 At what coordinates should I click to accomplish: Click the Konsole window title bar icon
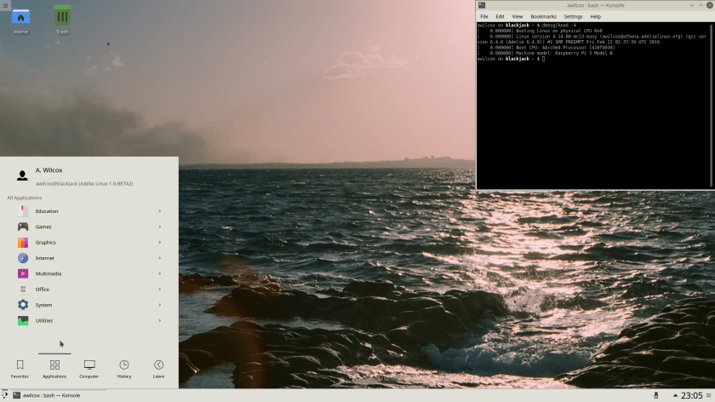coord(482,5)
